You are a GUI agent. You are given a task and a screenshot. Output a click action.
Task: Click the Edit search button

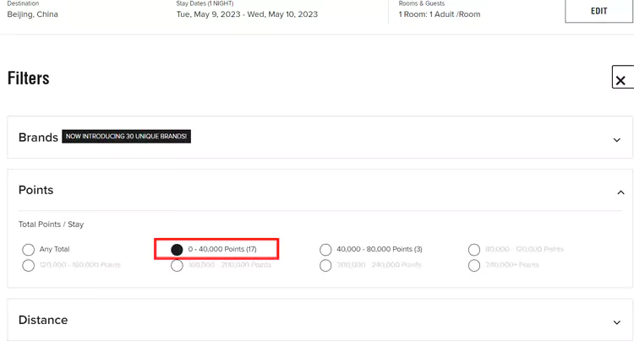tap(598, 11)
